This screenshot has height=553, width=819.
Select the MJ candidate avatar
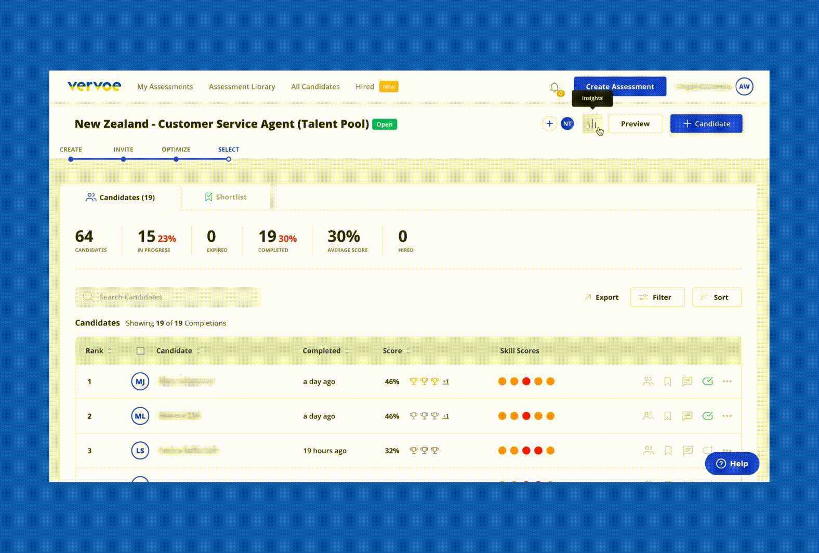(x=140, y=381)
